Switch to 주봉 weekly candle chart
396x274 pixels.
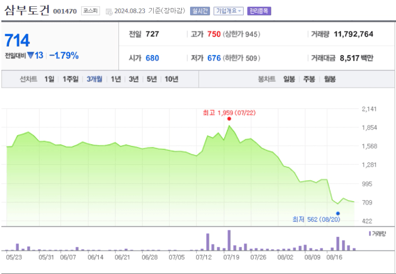309,79
